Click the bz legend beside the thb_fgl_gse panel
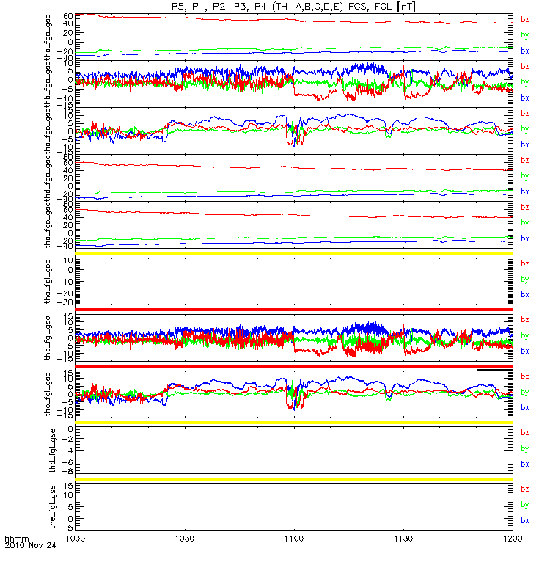Screen dimensions: 550x587 click(x=525, y=320)
